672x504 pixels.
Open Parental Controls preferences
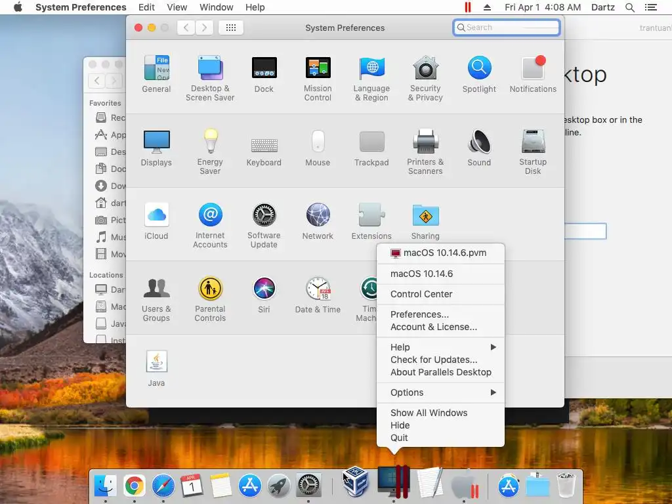point(210,299)
